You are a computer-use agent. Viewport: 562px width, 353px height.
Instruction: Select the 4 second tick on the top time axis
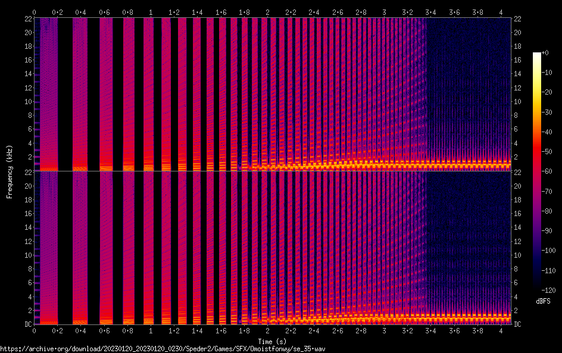[501, 12]
